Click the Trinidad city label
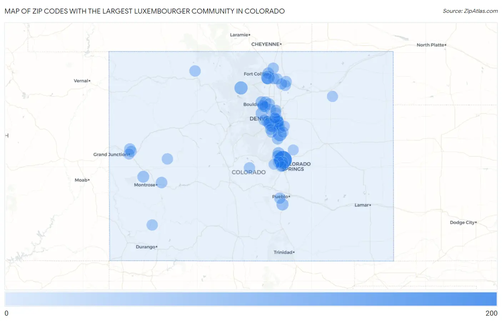 coord(283,252)
